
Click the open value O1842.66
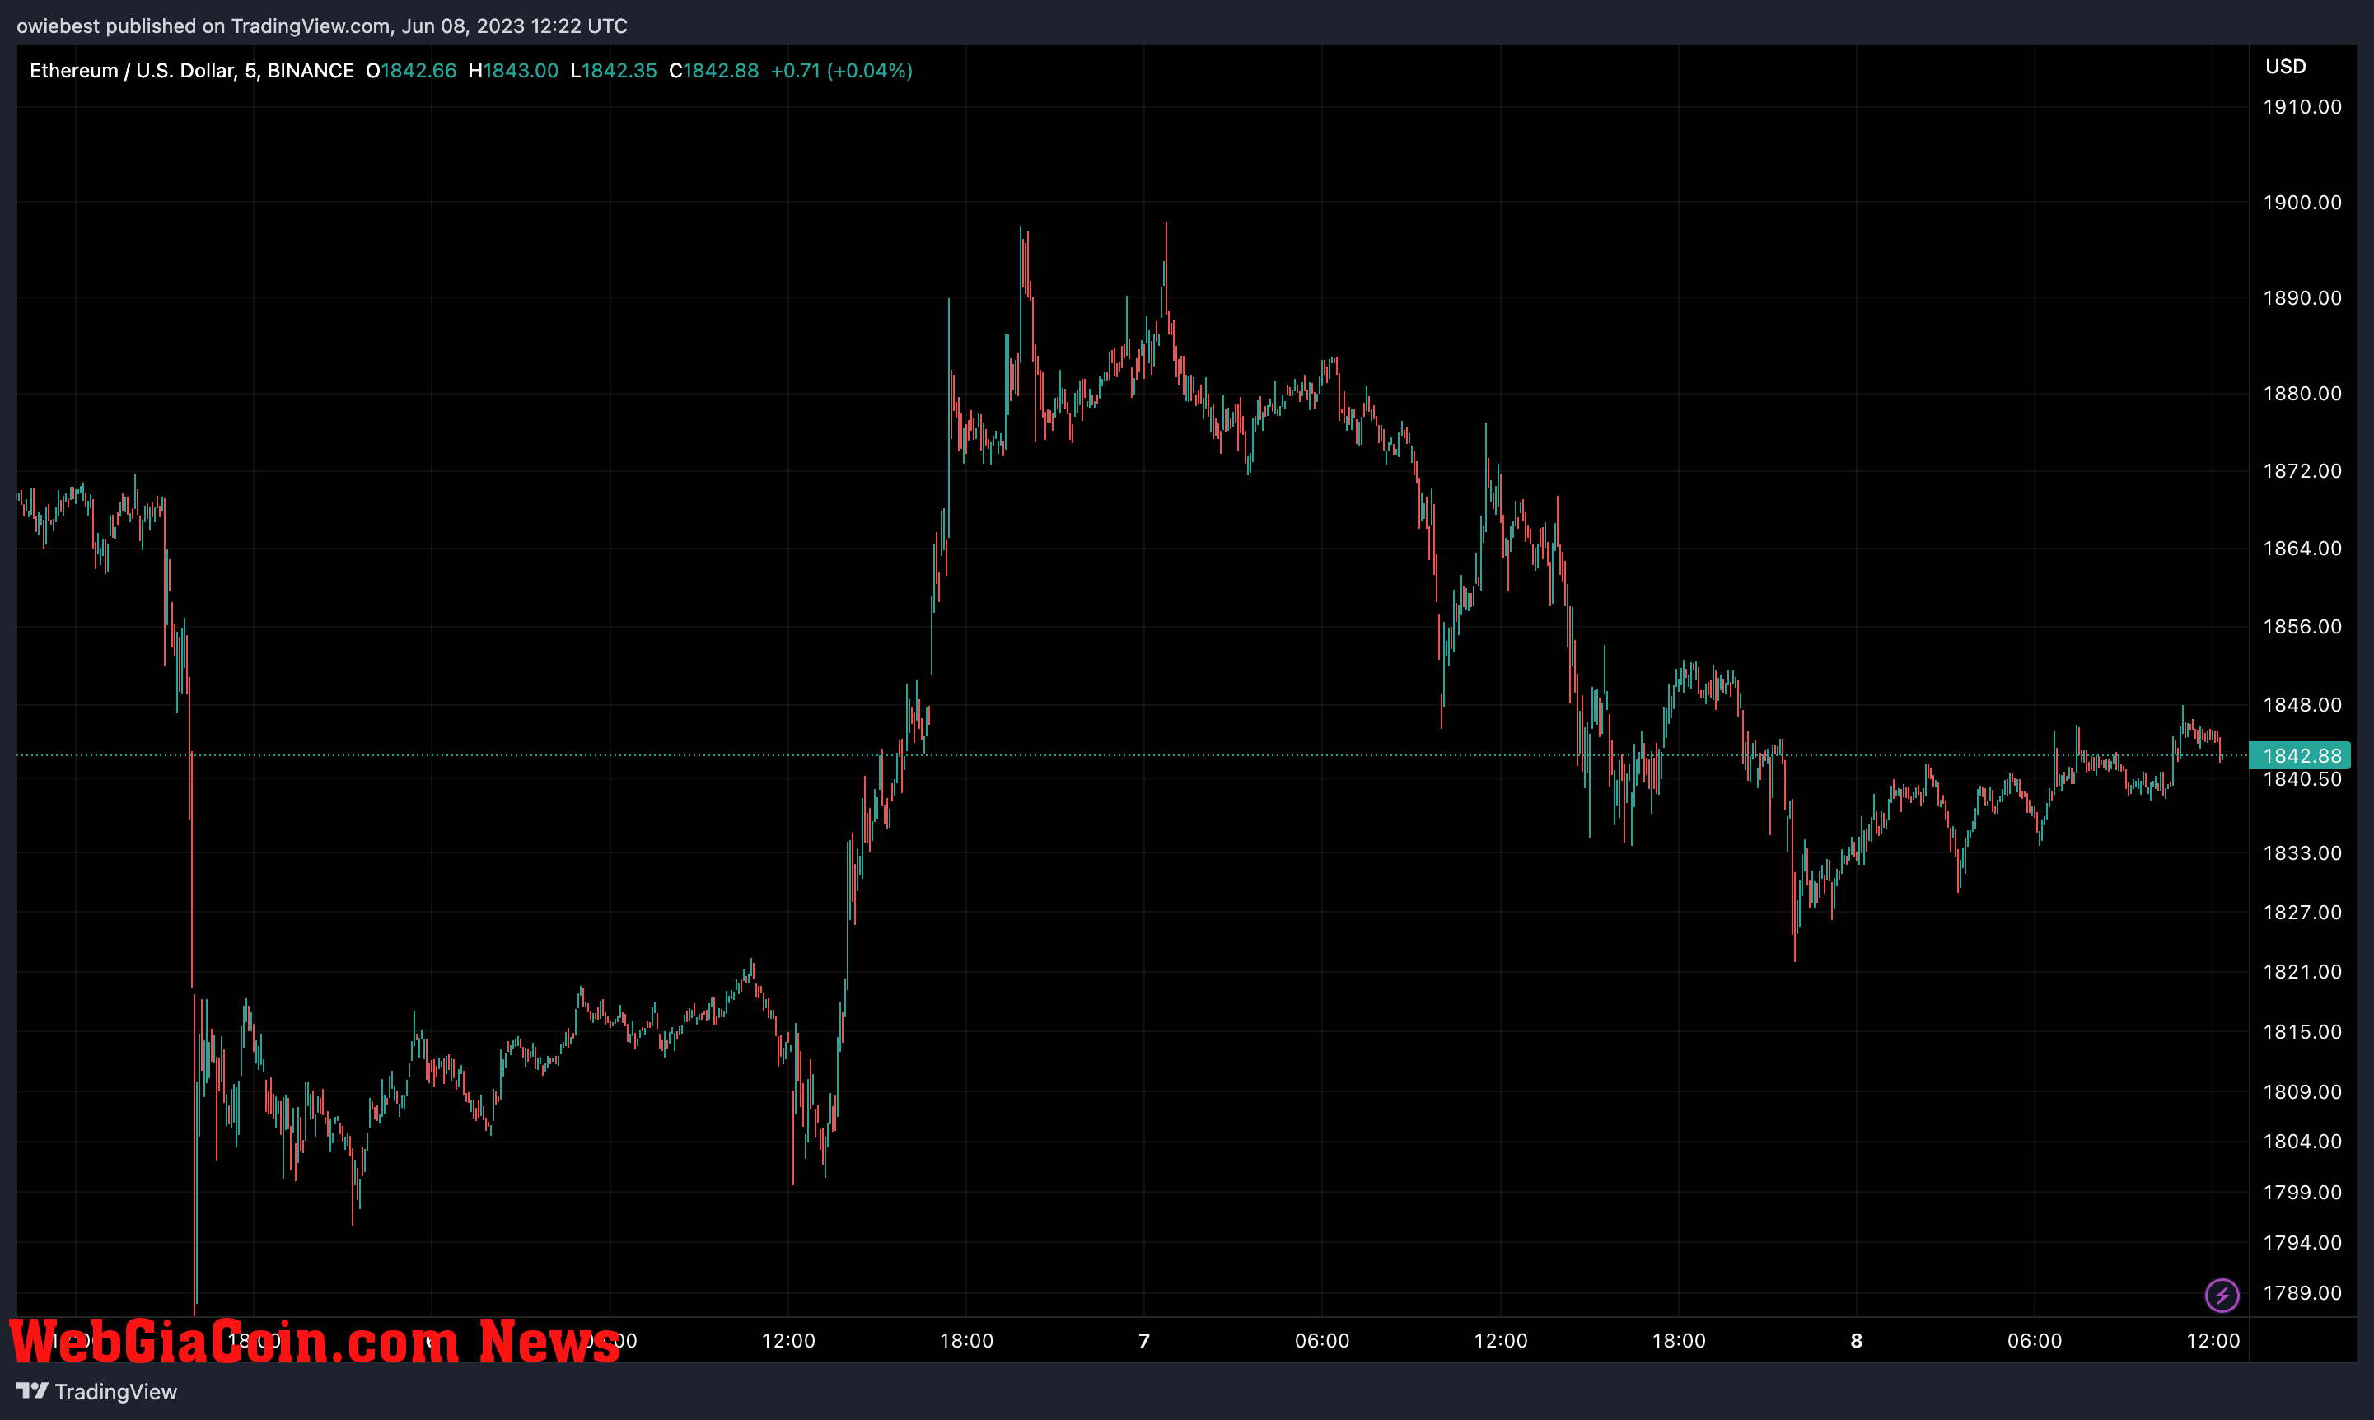click(412, 71)
